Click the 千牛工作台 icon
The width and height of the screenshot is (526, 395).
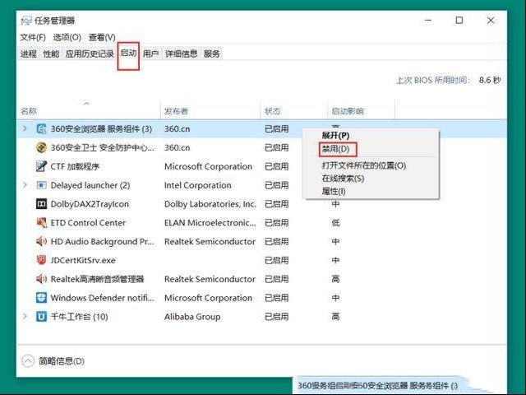tap(41, 317)
